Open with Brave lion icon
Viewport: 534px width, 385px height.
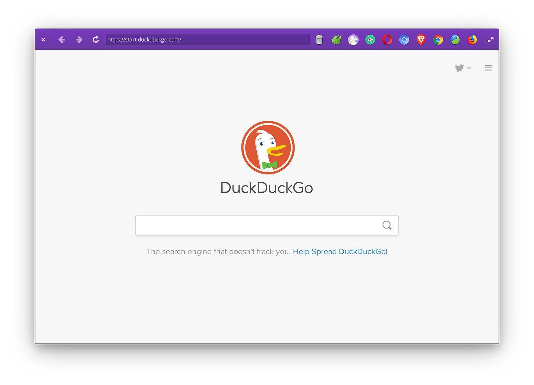421,40
